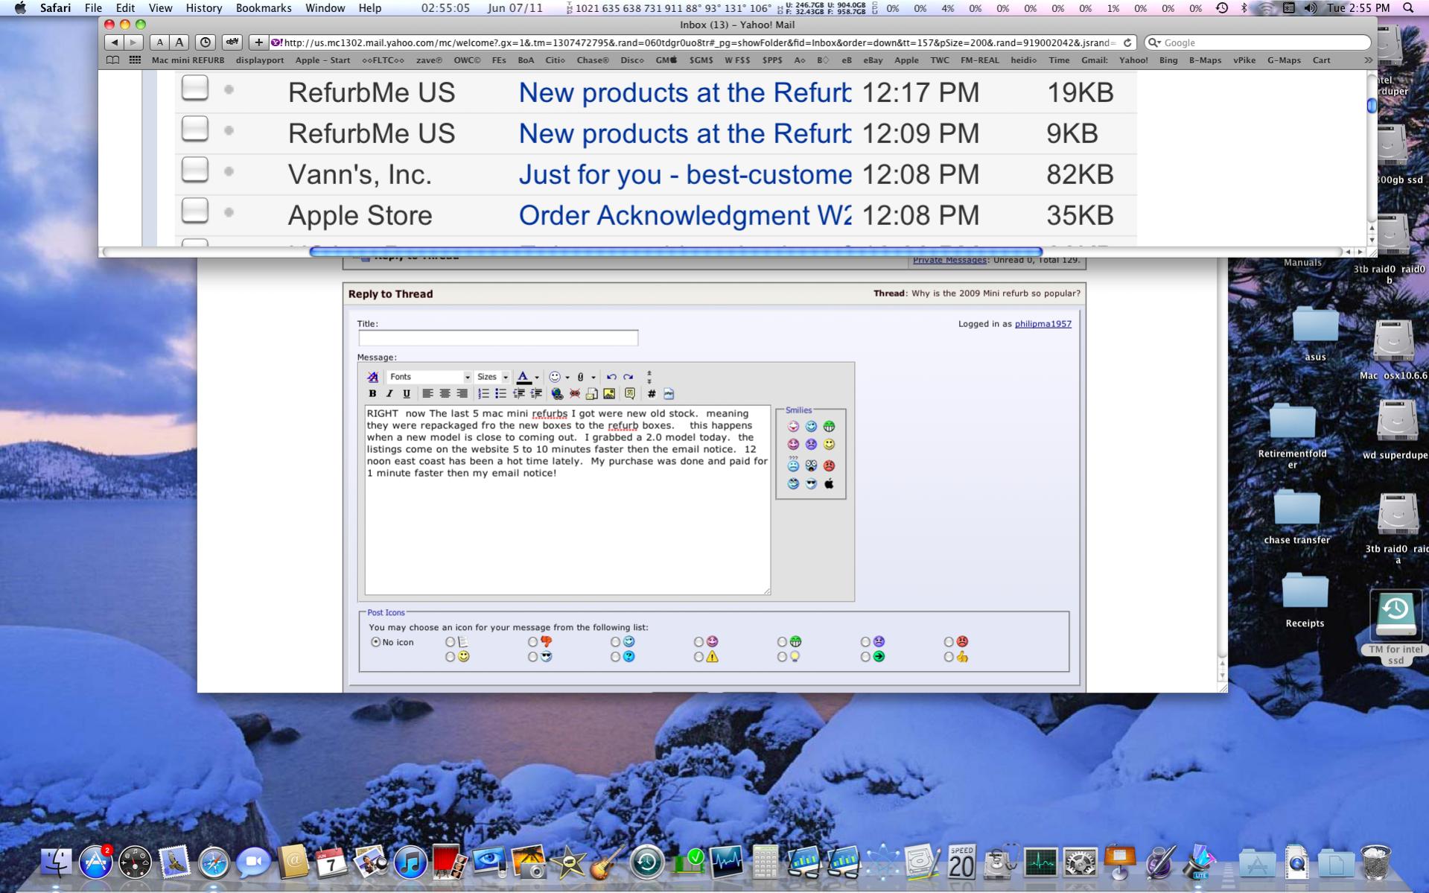Click the Safari reload button in address bar
1429x893 pixels.
coord(1127,42)
